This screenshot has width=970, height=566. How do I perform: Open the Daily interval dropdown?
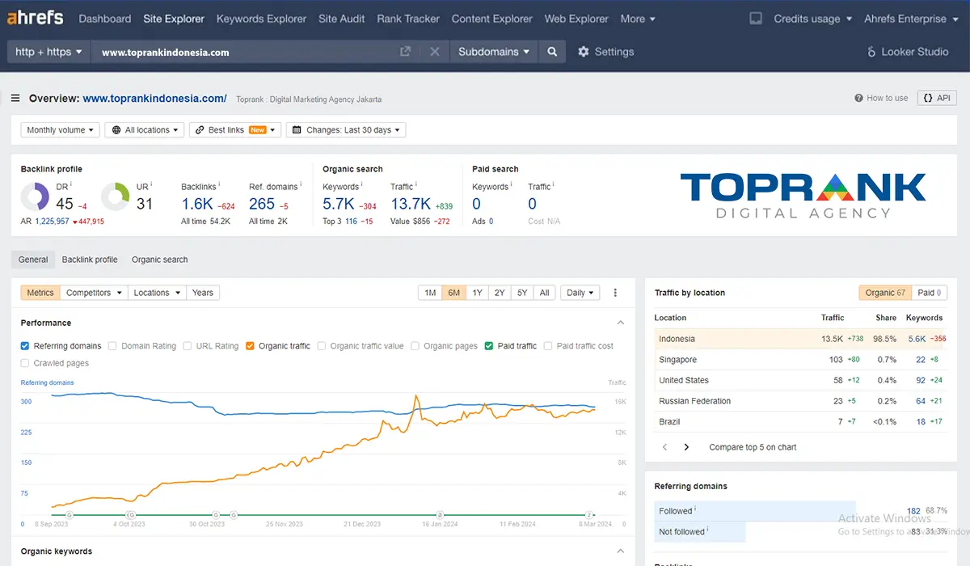pyautogui.click(x=580, y=293)
